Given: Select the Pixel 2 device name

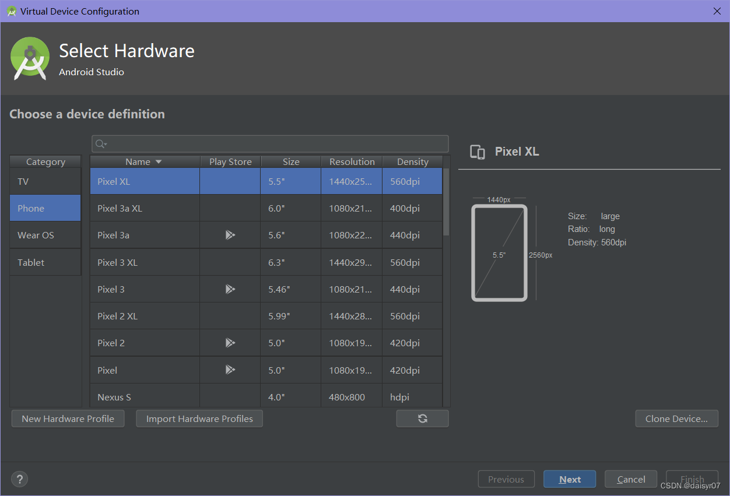Looking at the screenshot, I should [x=111, y=343].
